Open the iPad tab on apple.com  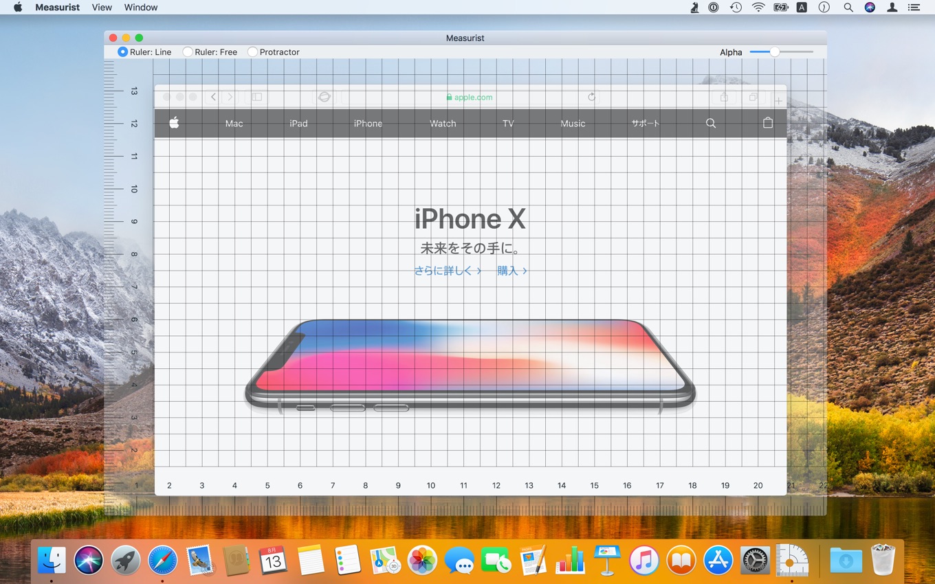point(298,124)
